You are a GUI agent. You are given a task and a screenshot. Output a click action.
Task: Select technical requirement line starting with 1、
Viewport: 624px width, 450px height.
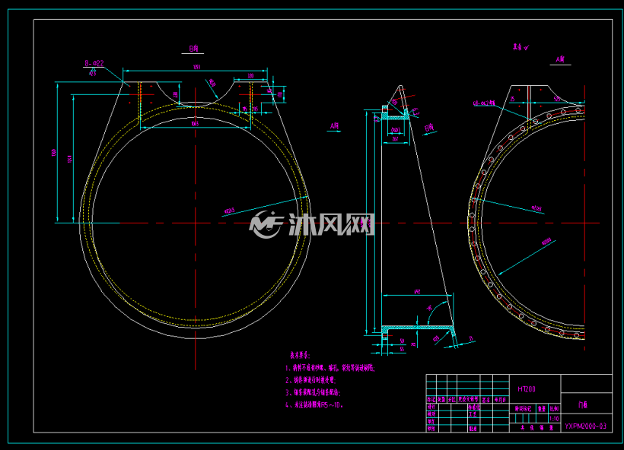coord(330,368)
